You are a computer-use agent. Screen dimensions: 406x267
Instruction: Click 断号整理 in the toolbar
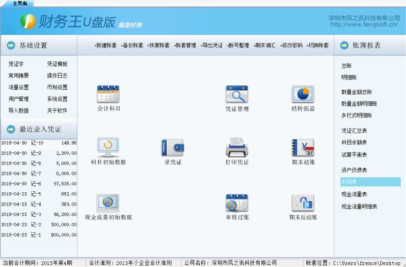pos(238,45)
